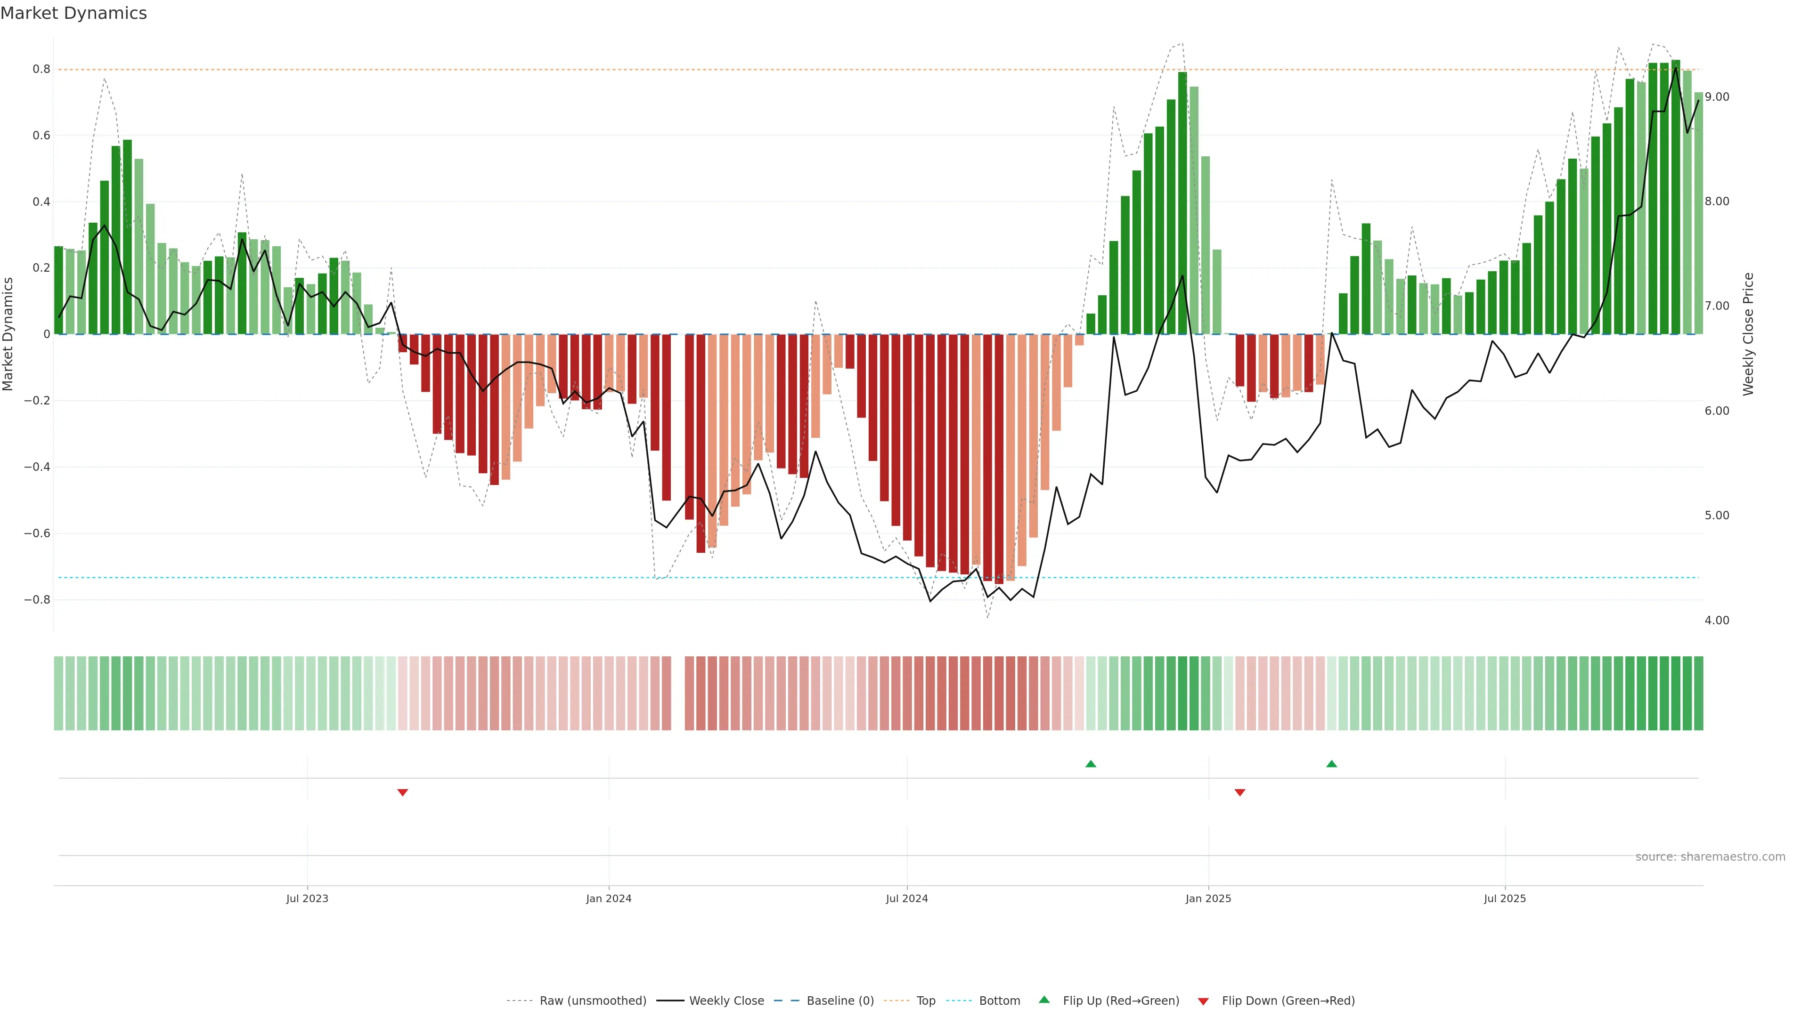Click green Flip Up triangle in legend

click(x=1044, y=1000)
